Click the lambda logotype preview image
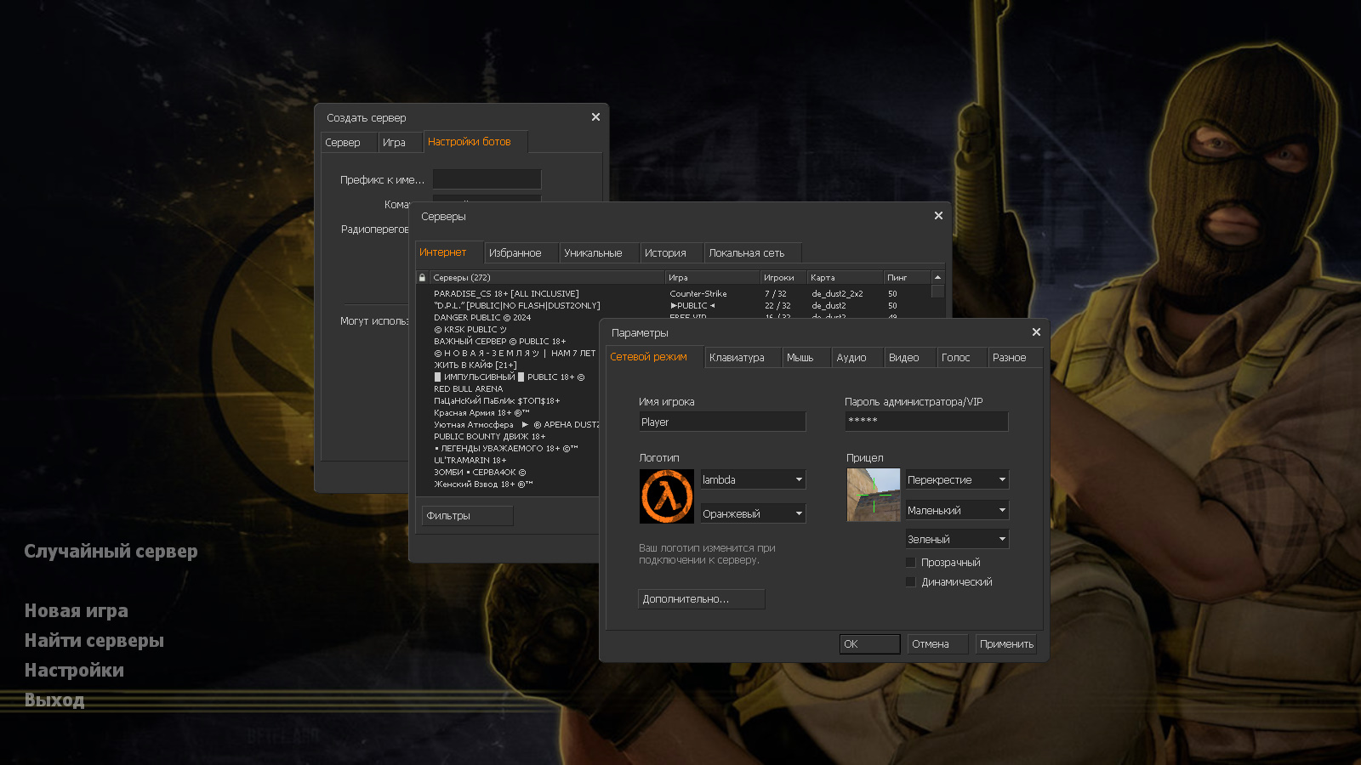 tap(666, 496)
